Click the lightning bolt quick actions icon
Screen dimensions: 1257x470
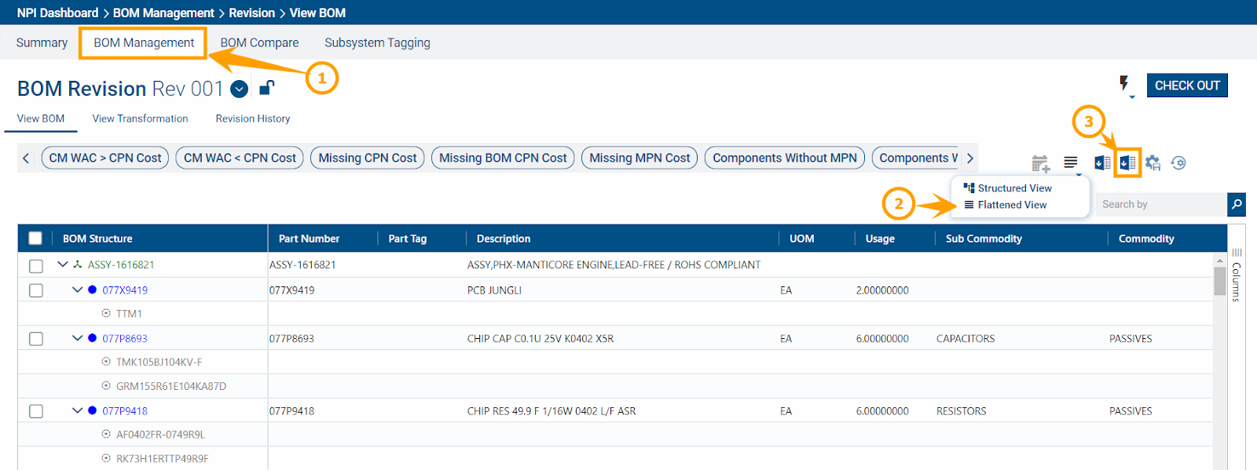1124,84
